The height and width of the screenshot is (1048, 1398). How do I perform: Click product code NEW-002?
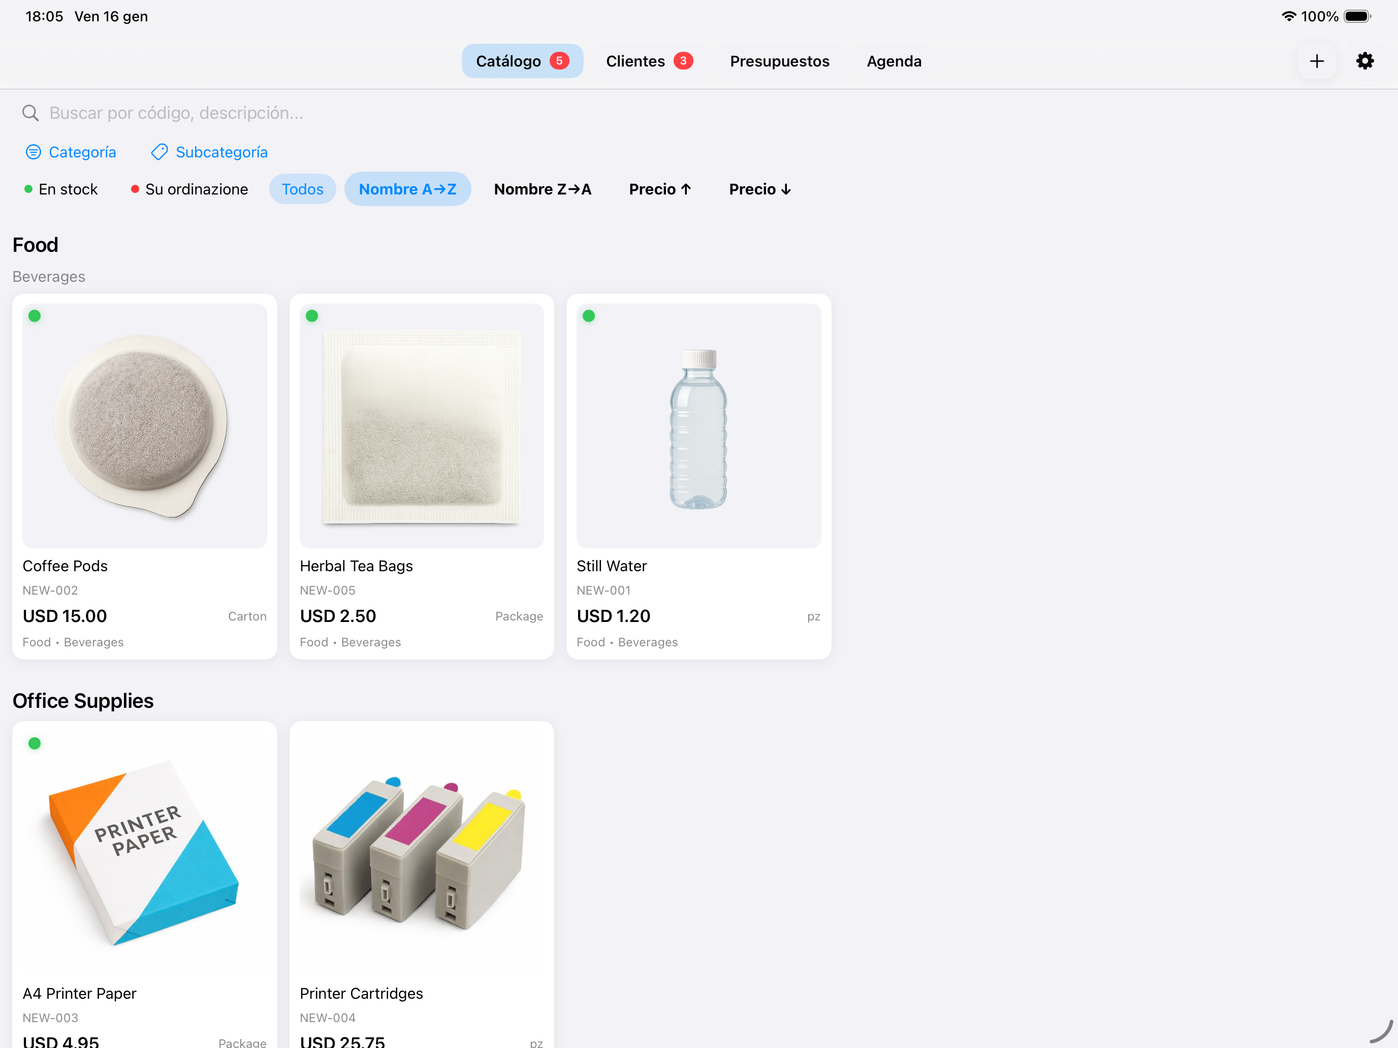click(51, 590)
